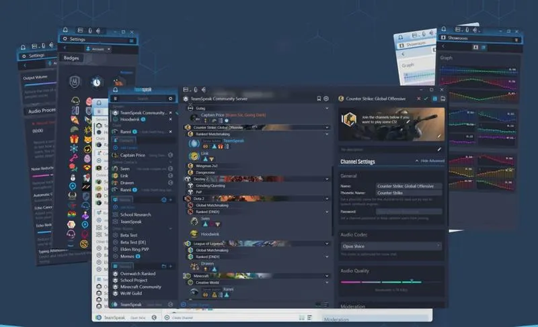Click the channel Password input field
538x327 pixels.
point(409,212)
